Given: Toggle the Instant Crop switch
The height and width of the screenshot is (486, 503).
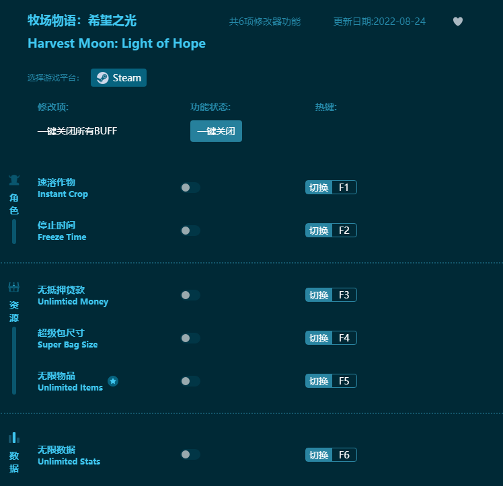Looking at the screenshot, I should (x=190, y=188).
